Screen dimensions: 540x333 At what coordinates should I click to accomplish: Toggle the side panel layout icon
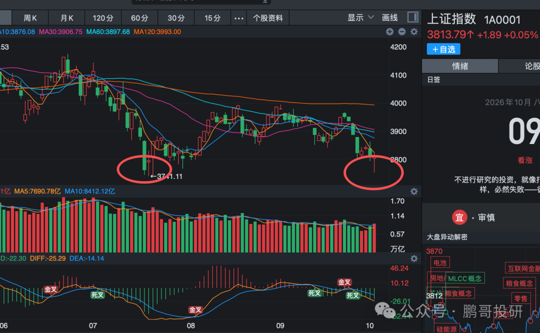coord(412,17)
